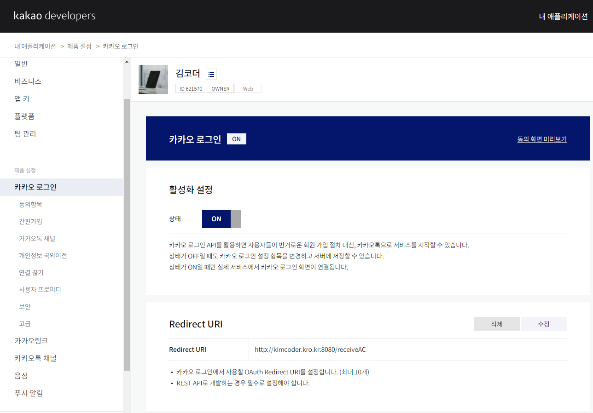This screenshot has width=593, height=413.
Task: Click the ON badge beside 카카오 로그인 banner title
Action: click(x=237, y=139)
